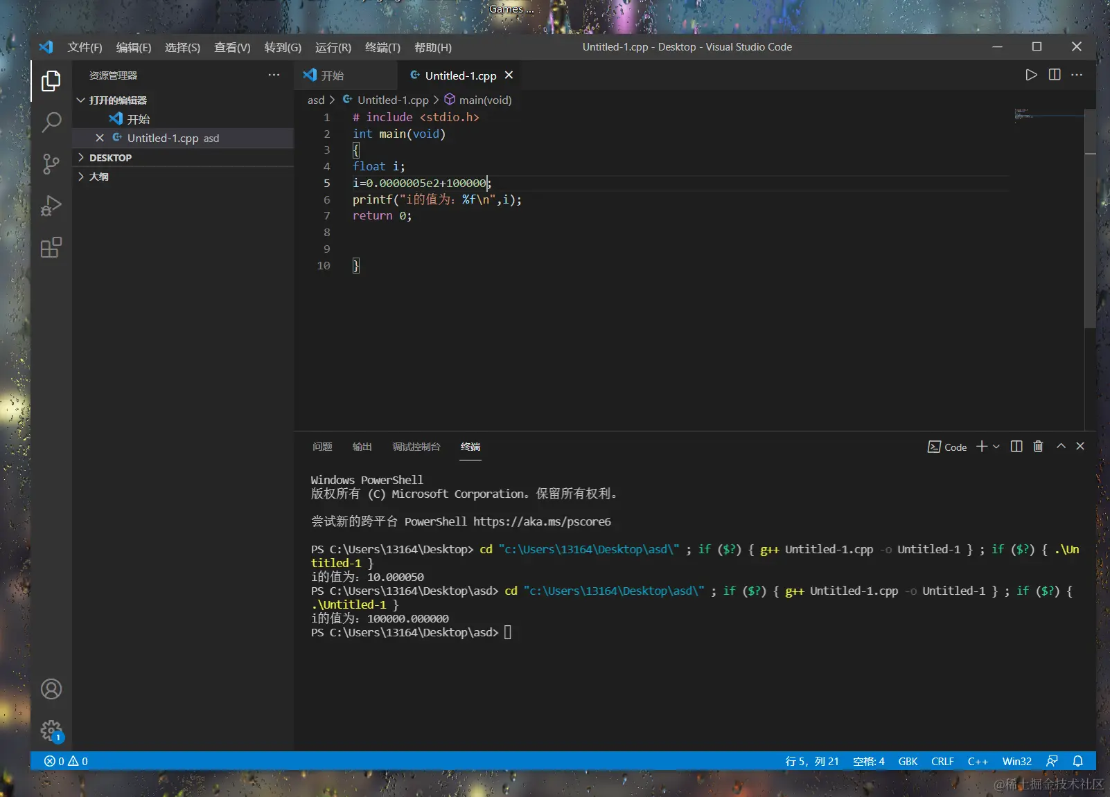1110x797 pixels.
Task: Select the Terminal panel tab
Action: (x=470, y=447)
